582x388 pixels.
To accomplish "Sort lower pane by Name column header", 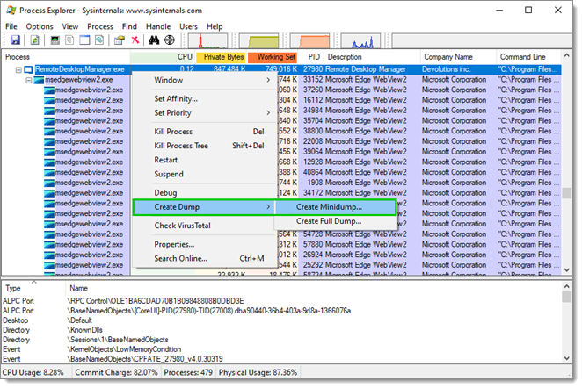I will pyautogui.click(x=314, y=288).
